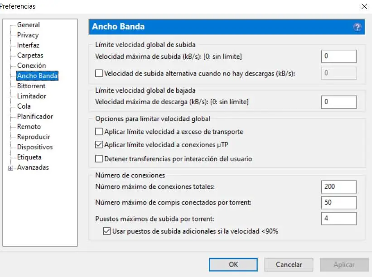
Task: Select Carpetas in the sidebar
Action: coord(30,55)
